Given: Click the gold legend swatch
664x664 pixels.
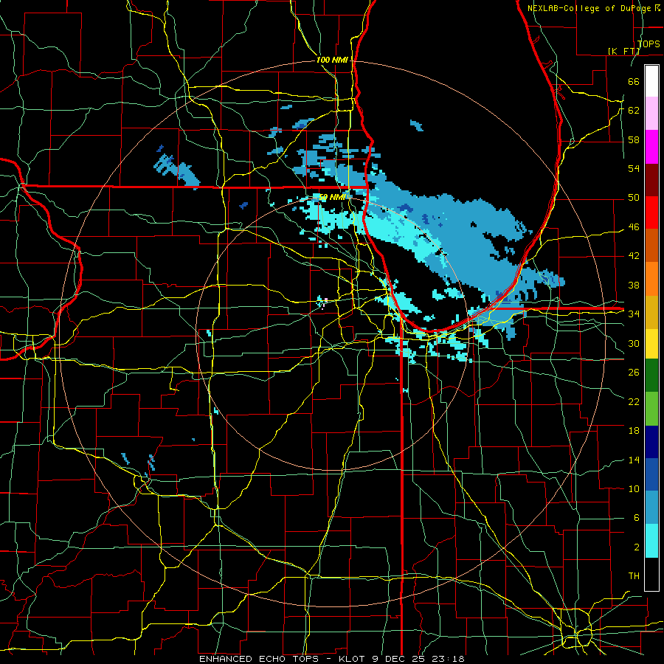Looking at the screenshot, I should (x=651, y=312).
